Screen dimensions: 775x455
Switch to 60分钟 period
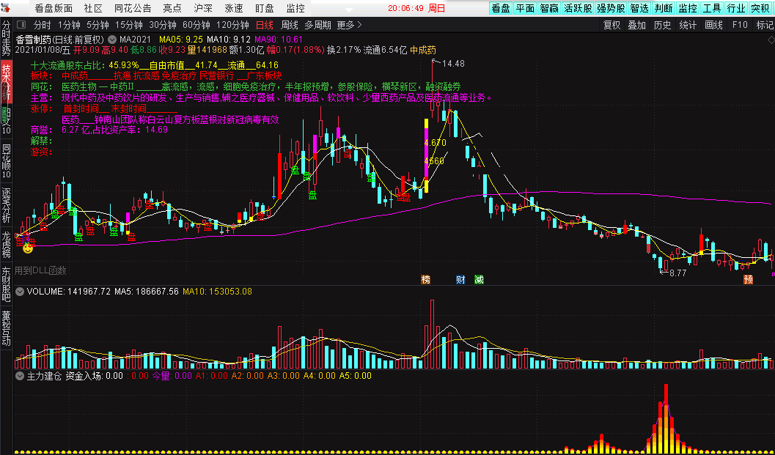tap(196, 25)
